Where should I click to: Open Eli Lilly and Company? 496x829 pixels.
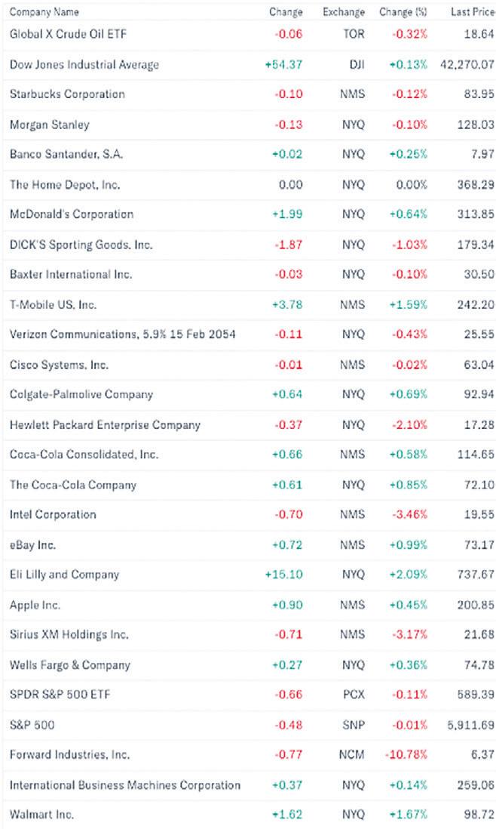click(x=65, y=575)
